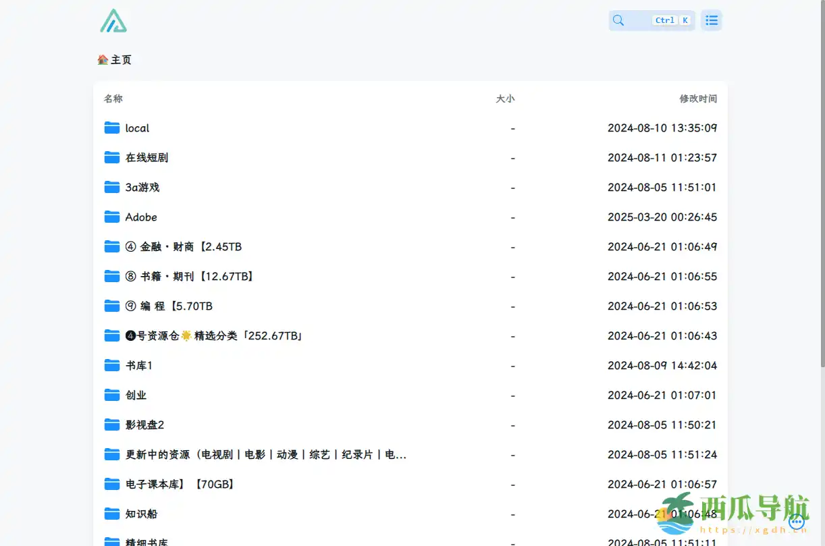The height and width of the screenshot is (546, 825).
Task: Switch layout using the list view icon
Action: coord(712,20)
